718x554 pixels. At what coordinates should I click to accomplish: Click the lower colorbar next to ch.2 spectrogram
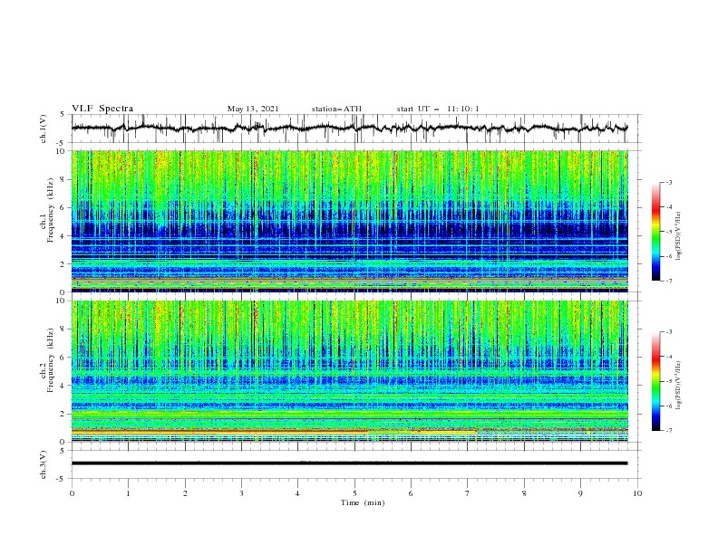click(655, 381)
